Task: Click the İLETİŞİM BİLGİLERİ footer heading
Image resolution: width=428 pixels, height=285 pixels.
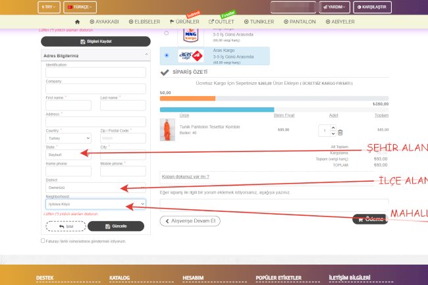Action: point(350,278)
